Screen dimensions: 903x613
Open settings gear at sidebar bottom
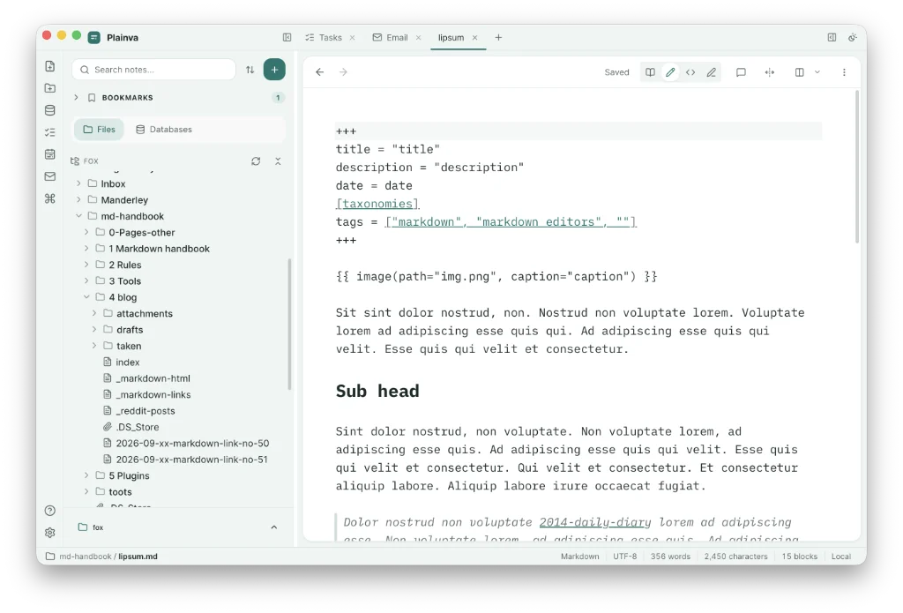click(50, 533)
